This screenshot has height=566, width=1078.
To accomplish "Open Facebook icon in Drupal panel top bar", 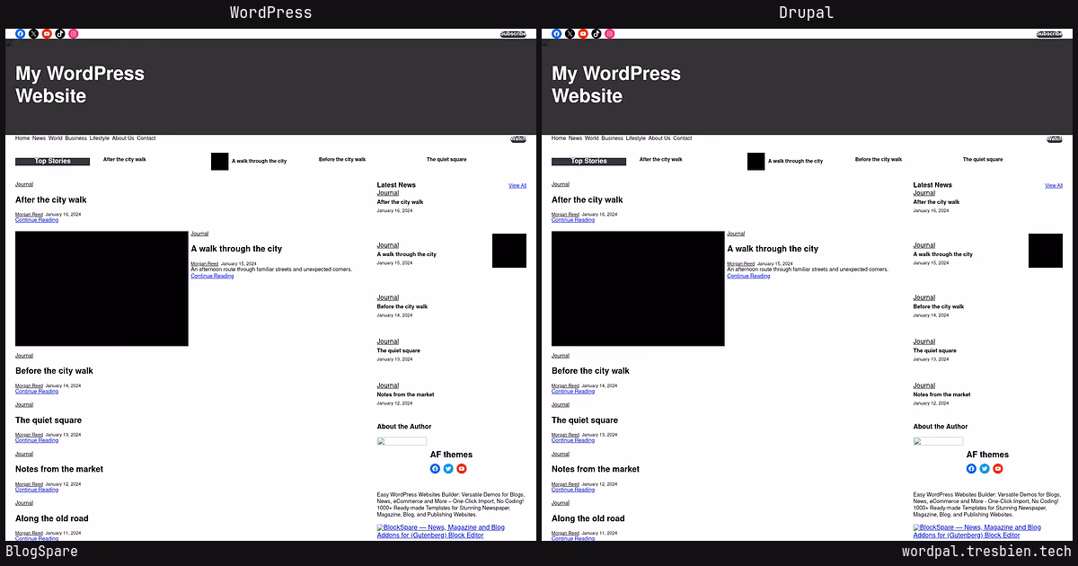I will tap(557, 34).
